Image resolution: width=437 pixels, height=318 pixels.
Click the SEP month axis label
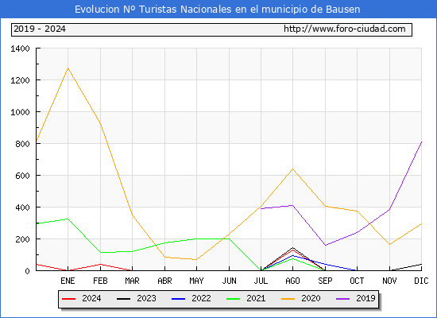(325, 281)
